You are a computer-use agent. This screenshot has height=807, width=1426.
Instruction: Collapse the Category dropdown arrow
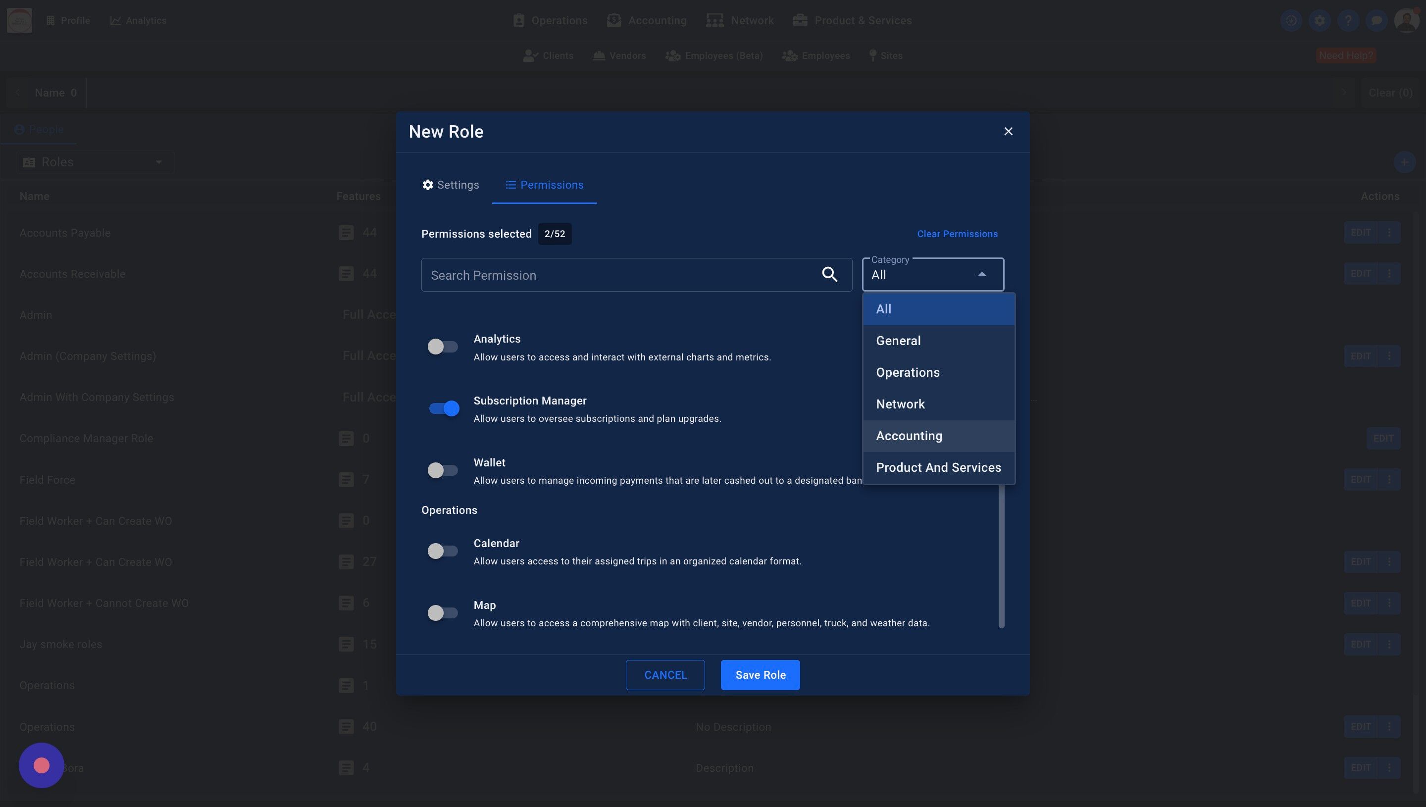981,274
